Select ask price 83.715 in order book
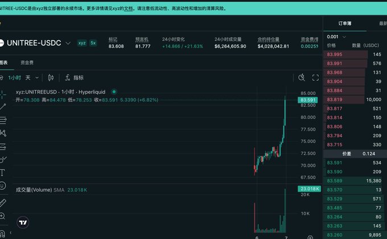 335,145
